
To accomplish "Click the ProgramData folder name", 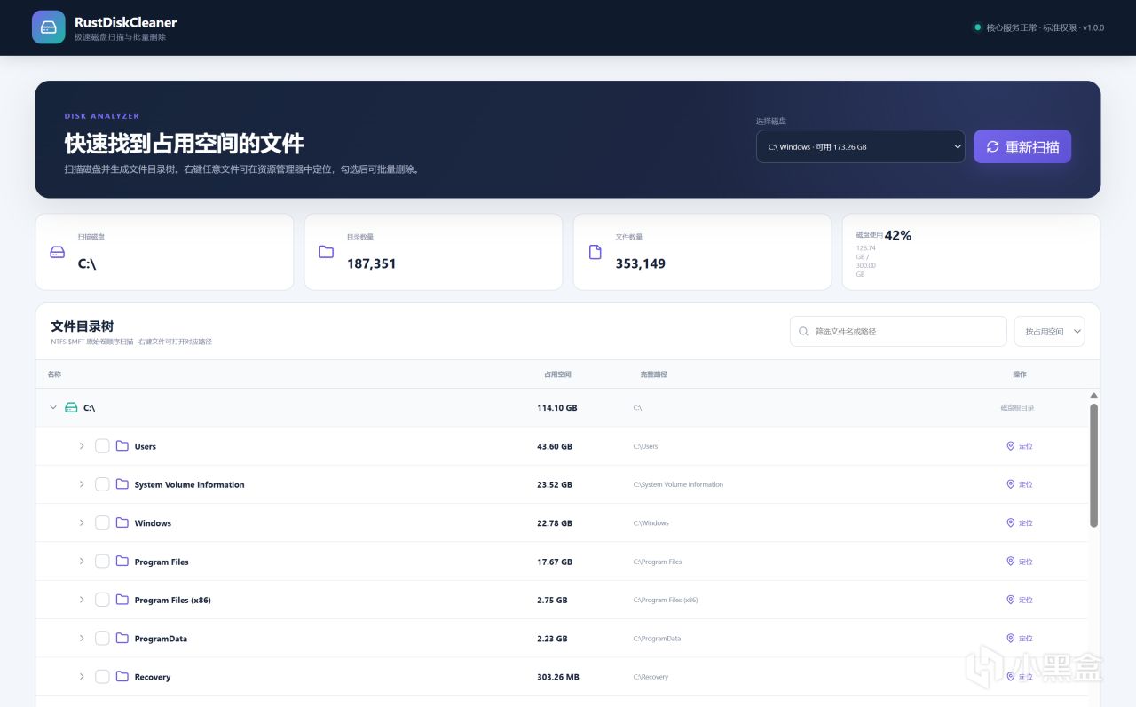I will (161, 639).
